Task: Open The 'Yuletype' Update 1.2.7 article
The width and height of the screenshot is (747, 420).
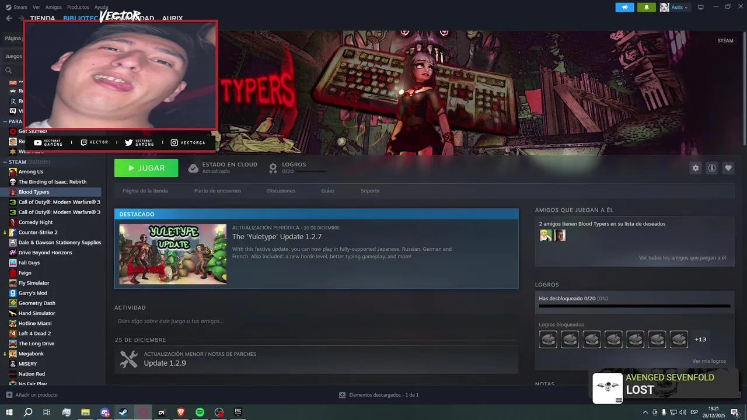Action: coord(277,236)
